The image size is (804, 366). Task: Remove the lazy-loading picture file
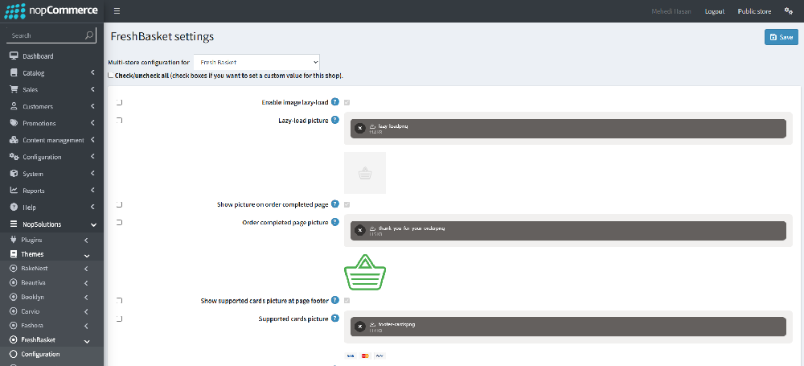coord(359,129)
